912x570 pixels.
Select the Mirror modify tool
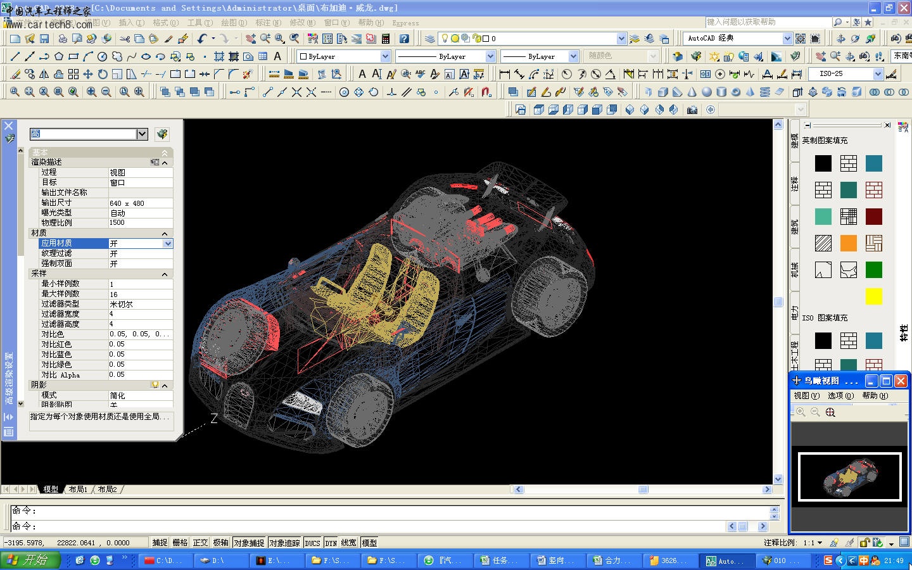click(x=44, y=74)
